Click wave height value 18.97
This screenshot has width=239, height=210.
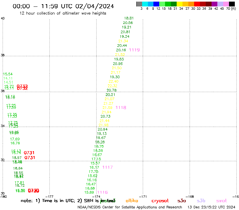tap(17, 158)
